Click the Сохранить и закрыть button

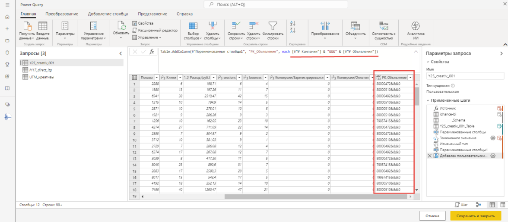(x=475, y=216)
